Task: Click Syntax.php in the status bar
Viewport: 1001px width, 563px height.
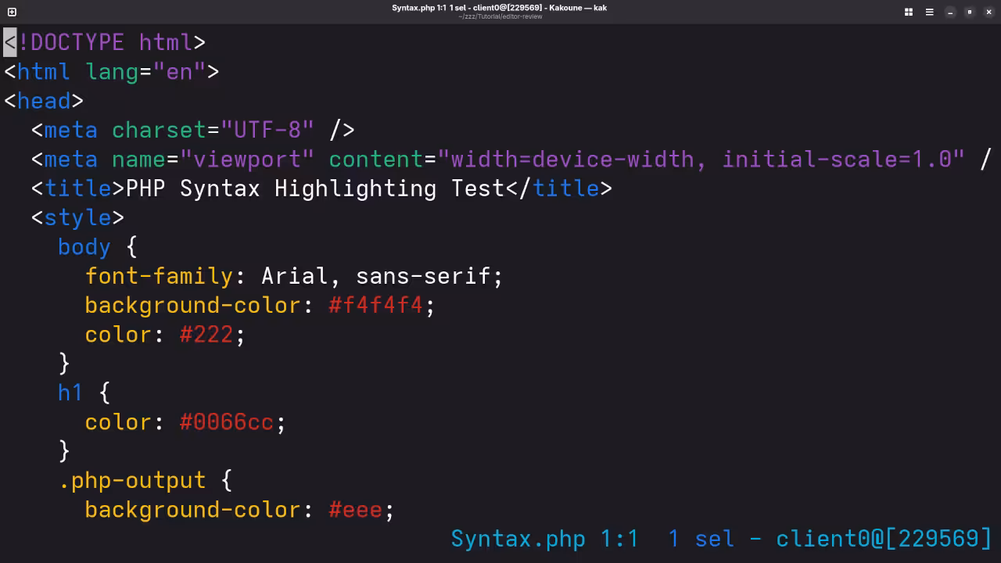Action: pos(518,539)
